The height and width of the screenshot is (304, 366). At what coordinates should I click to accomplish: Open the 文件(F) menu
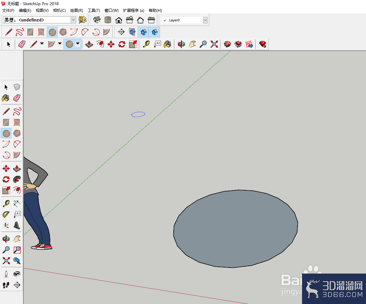(x=8, y=11)
